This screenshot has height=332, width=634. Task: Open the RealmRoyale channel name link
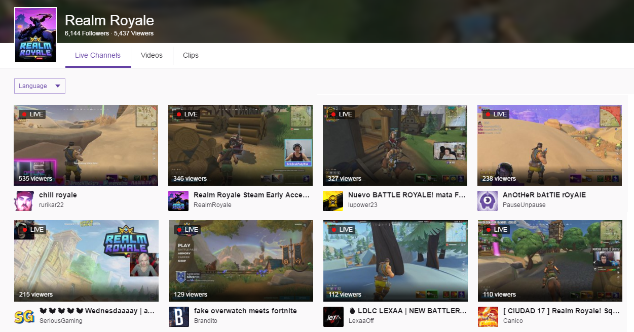[212, 205]
